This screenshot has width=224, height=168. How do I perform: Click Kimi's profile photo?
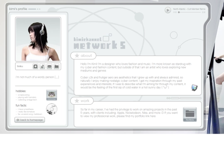tap(38, 39)
